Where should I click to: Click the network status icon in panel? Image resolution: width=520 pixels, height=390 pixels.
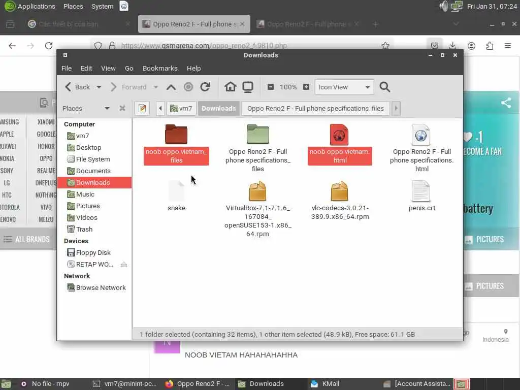pyautogui.click(x=457, y=6)
